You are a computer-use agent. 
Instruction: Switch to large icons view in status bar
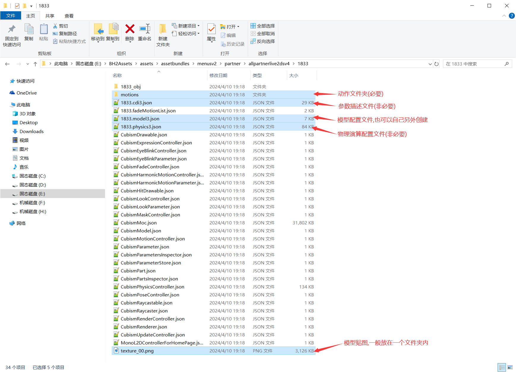click(x=510, y=368)
